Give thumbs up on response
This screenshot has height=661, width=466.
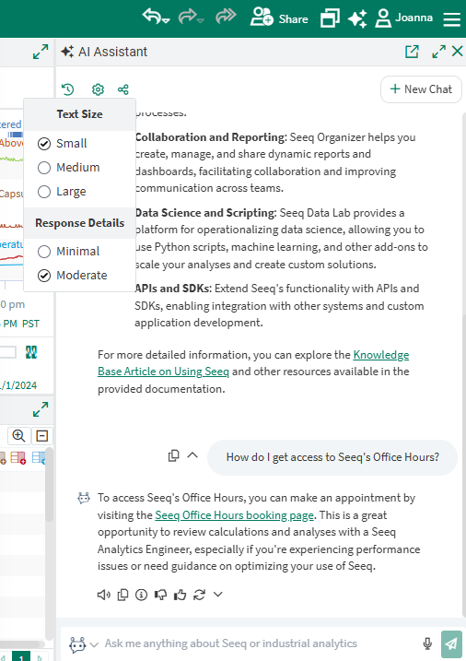click(180, 595)
